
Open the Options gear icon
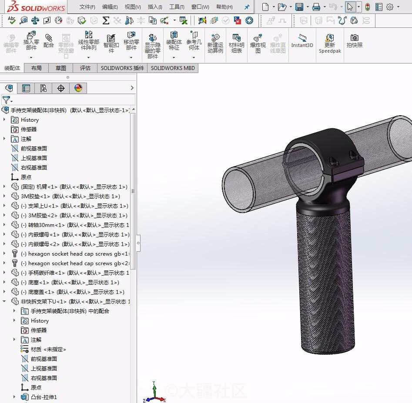[390, 7]
